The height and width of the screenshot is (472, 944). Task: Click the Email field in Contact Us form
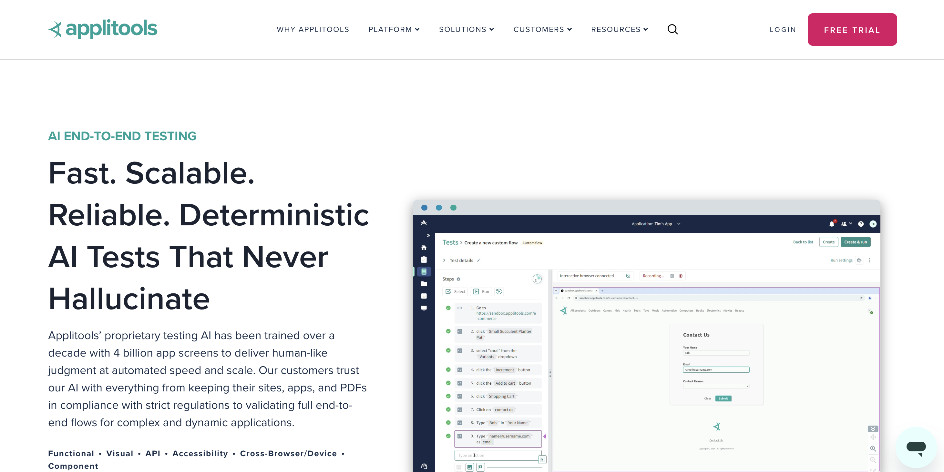(716, 369)
